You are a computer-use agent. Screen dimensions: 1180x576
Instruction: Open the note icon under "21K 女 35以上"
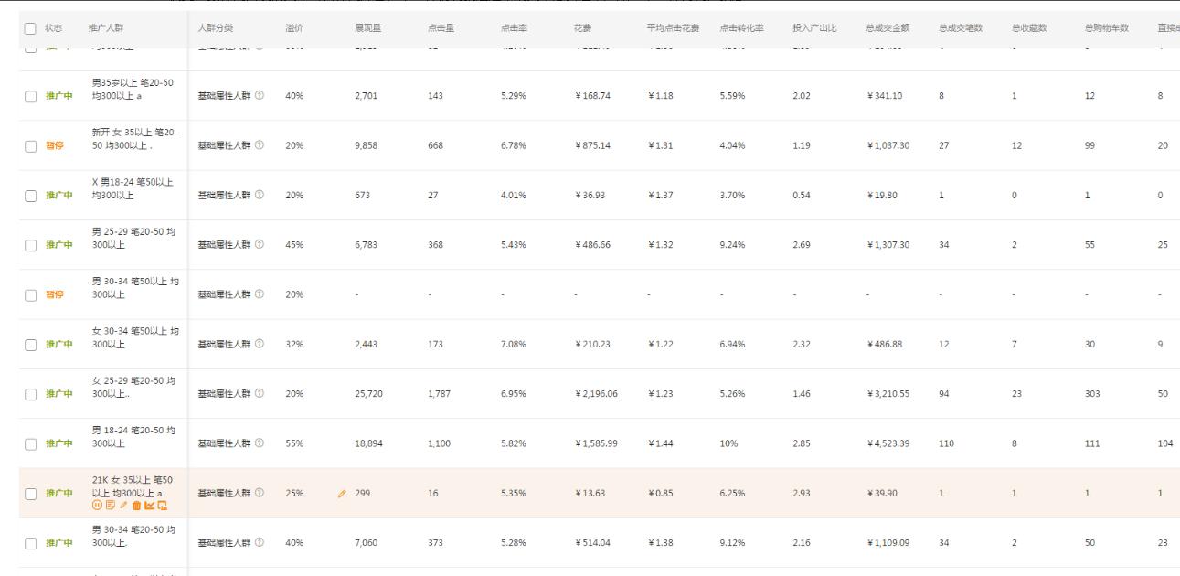click(110, 506)
